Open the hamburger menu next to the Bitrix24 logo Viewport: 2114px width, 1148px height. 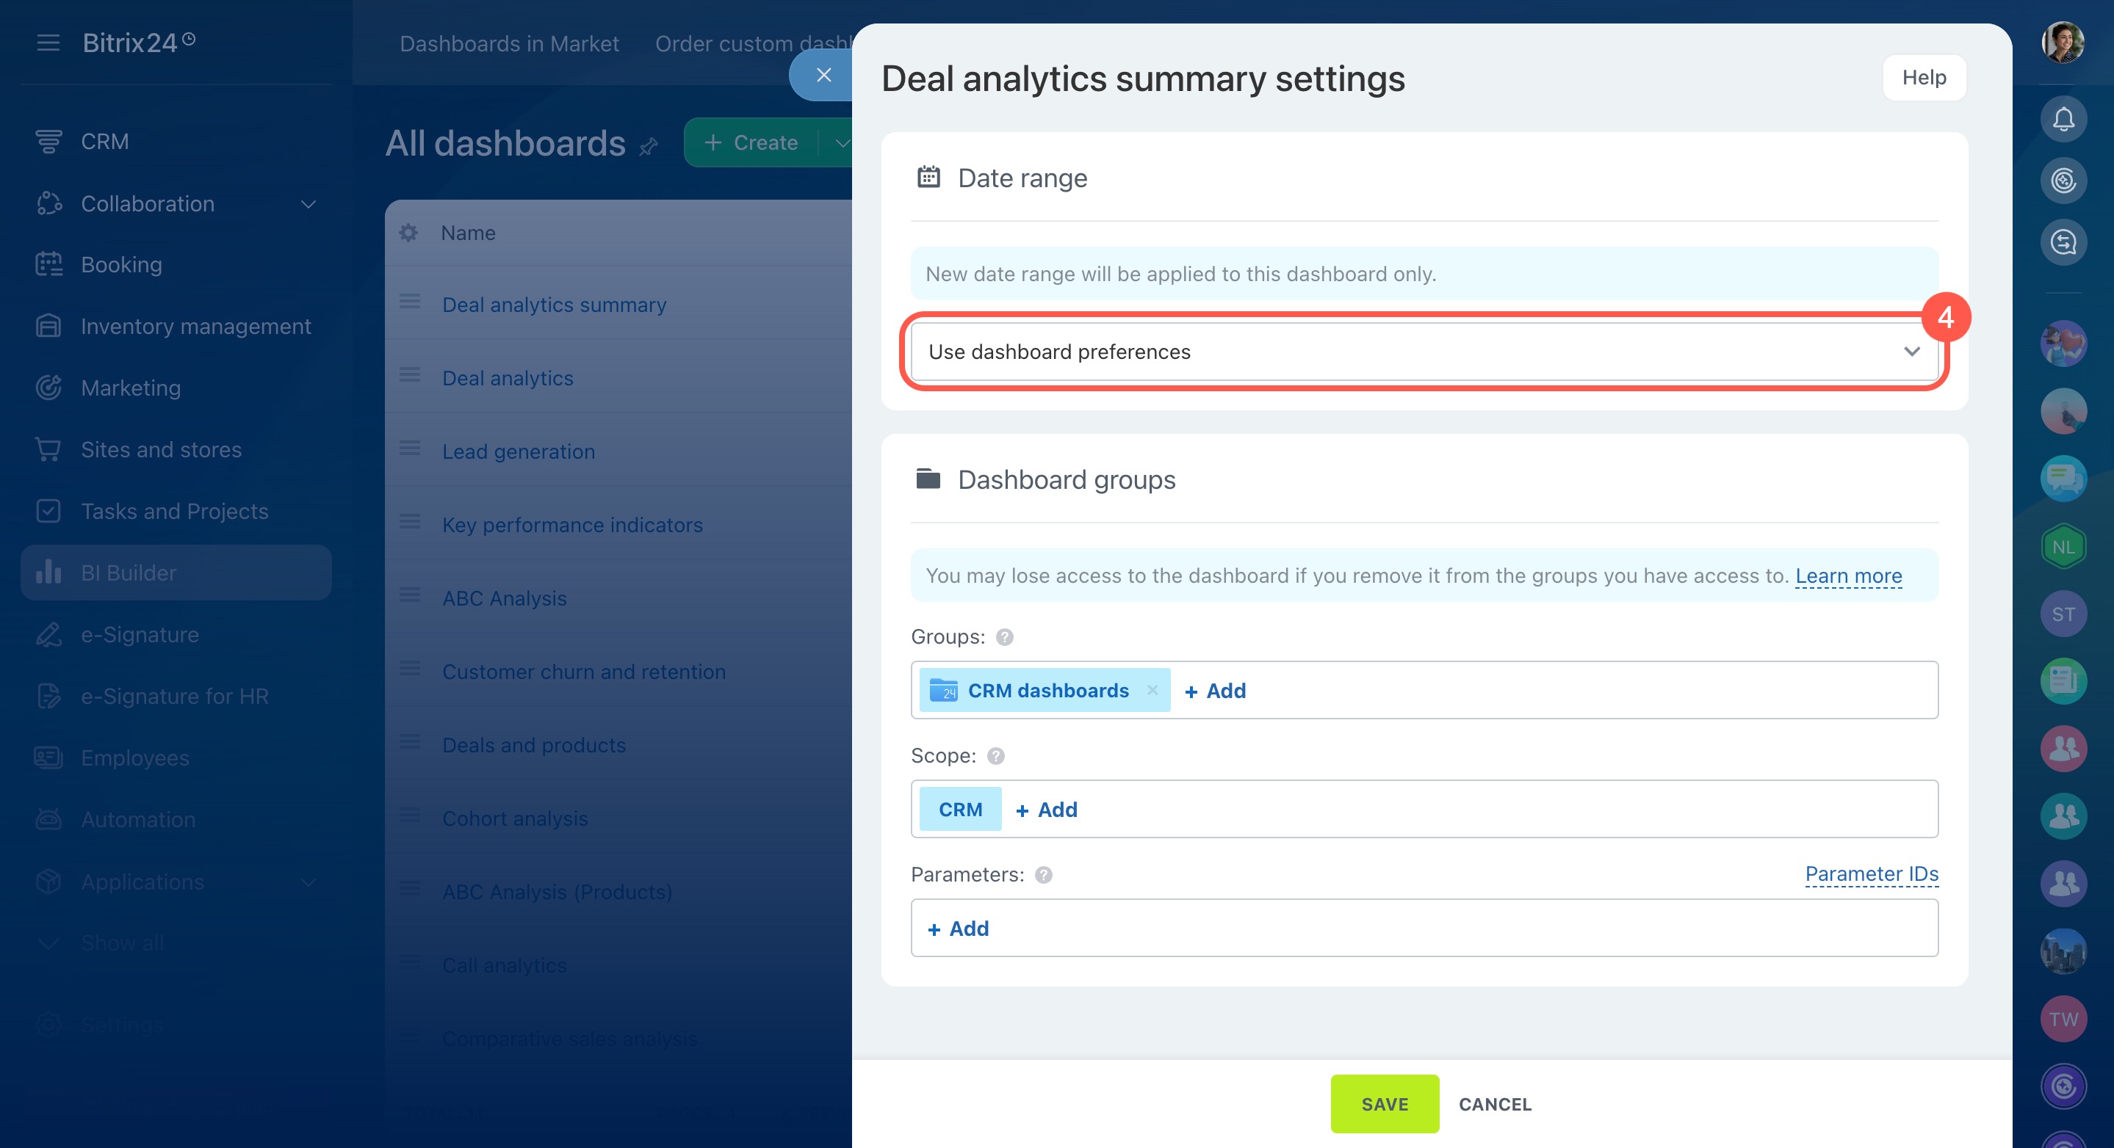[x=48, y=43]
